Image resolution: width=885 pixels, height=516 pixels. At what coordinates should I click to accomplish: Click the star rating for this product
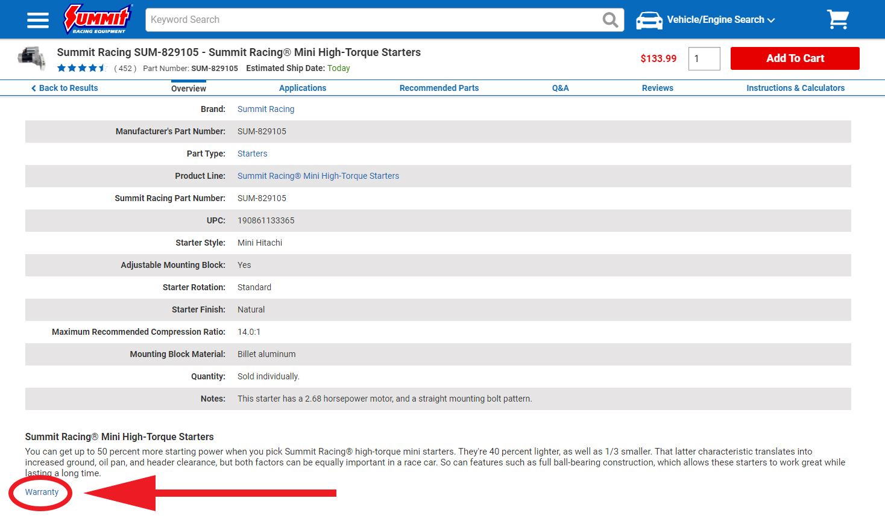(x=81, y=68)
